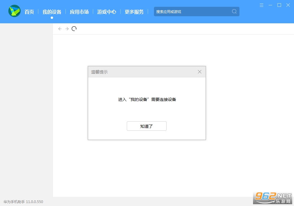Navigate forward with the right arrow

[x=67, y=29]
